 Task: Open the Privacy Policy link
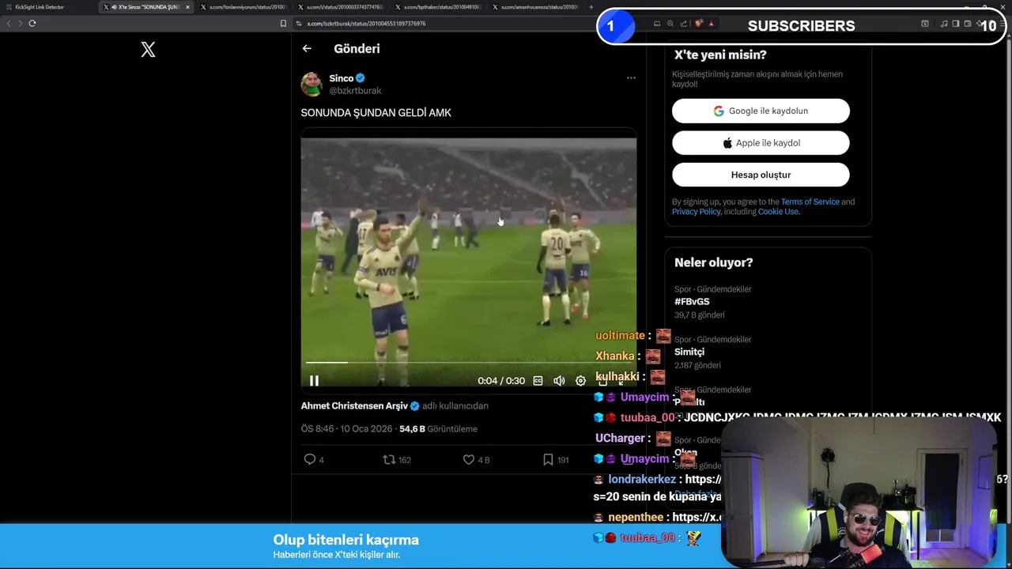tap(696, 212)
